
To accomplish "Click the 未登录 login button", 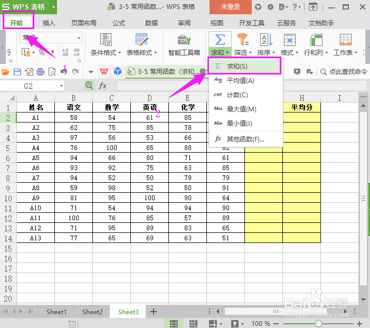I will click(230, 7).
